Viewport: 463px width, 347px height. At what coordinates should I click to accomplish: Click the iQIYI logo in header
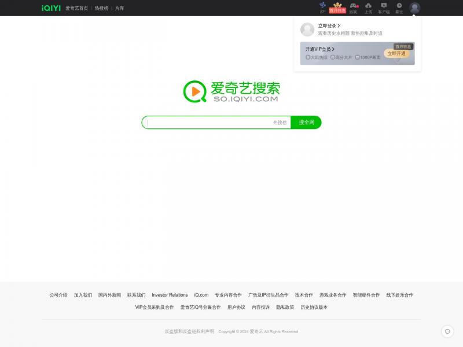pyautogui.click(x=51, y=8)
